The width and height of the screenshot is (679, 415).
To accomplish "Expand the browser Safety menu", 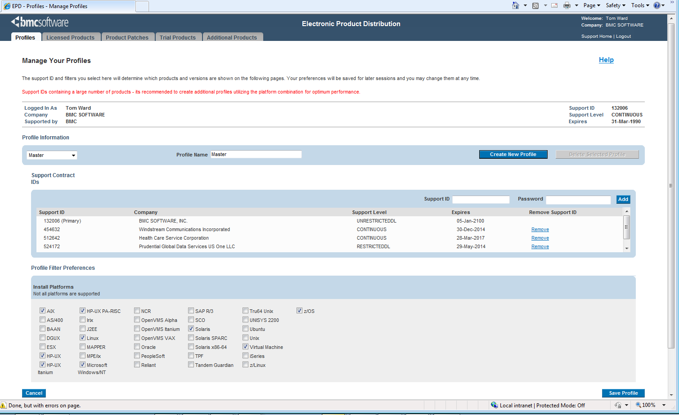I will pos(615,5).
